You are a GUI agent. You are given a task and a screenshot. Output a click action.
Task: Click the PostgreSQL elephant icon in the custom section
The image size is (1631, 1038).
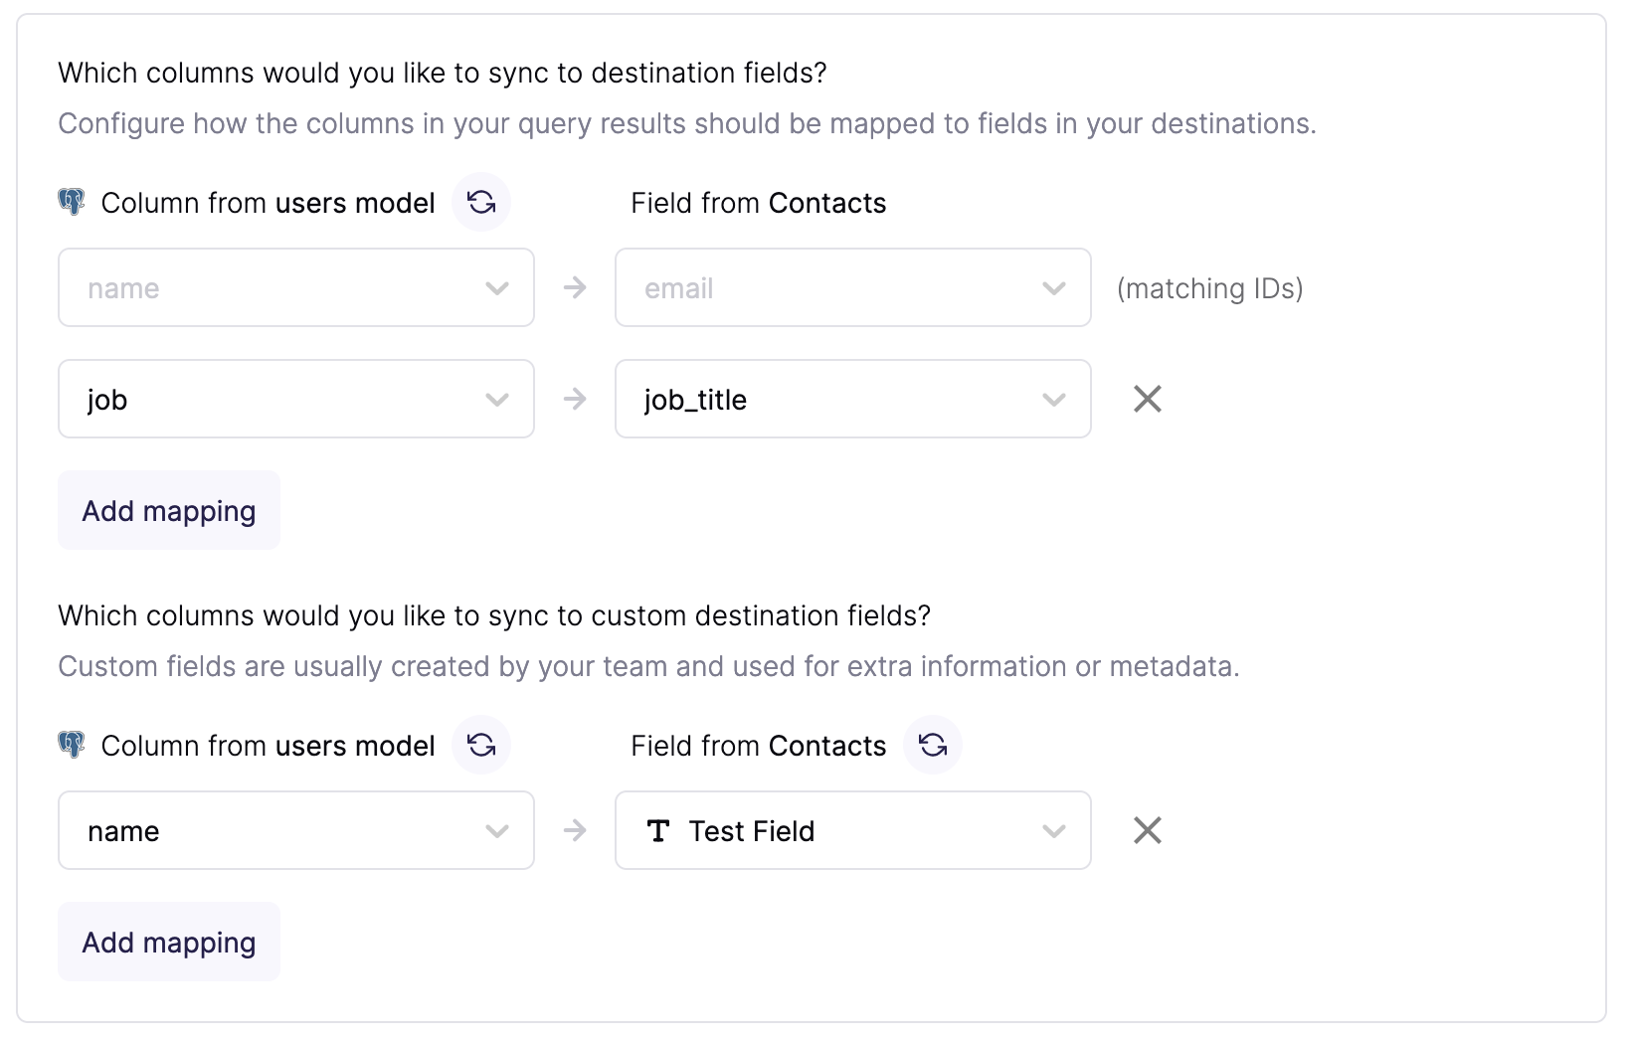pyautogui.click(x=72, y=746)
